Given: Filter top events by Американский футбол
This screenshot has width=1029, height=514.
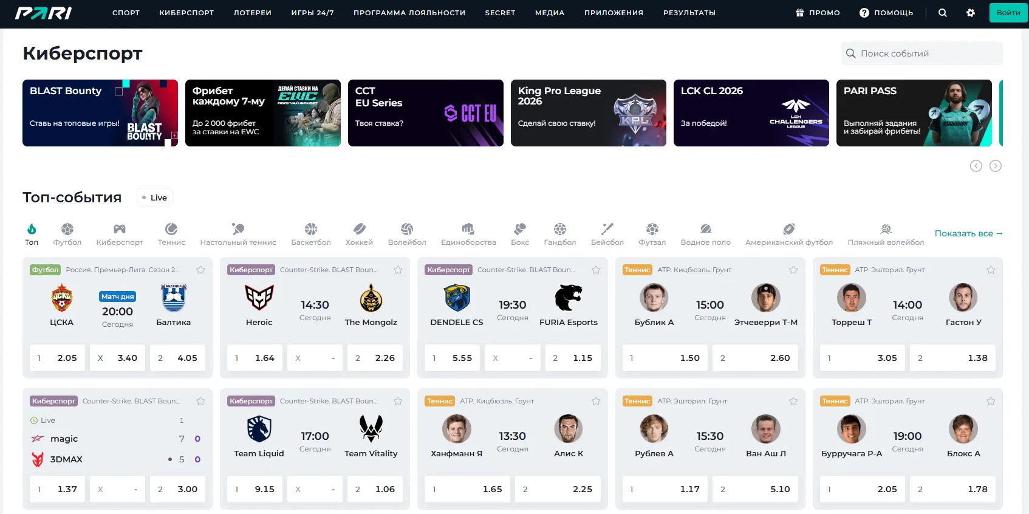Looking at the screenshot, I should pyautogui.click(x=789, y=234).
